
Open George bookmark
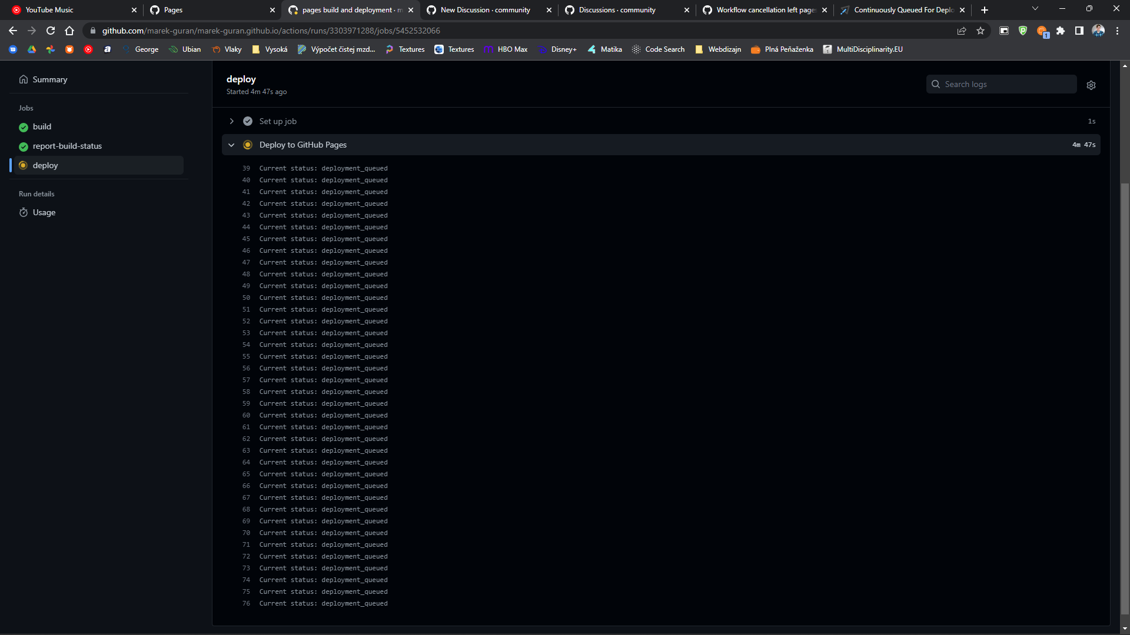140,49
